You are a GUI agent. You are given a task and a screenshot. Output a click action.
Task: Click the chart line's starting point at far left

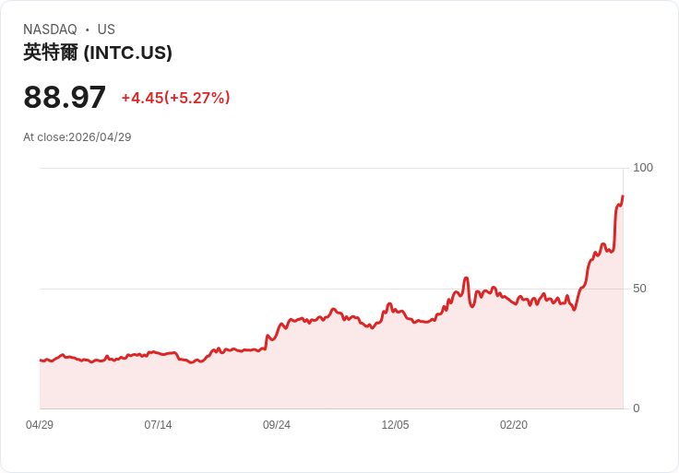pos(41,360)
